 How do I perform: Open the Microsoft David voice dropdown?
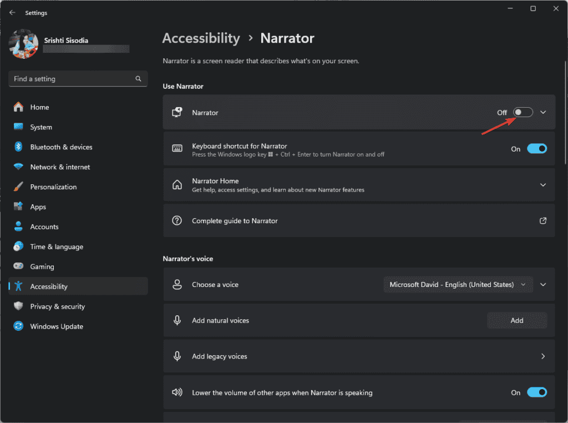click(458, 284)
